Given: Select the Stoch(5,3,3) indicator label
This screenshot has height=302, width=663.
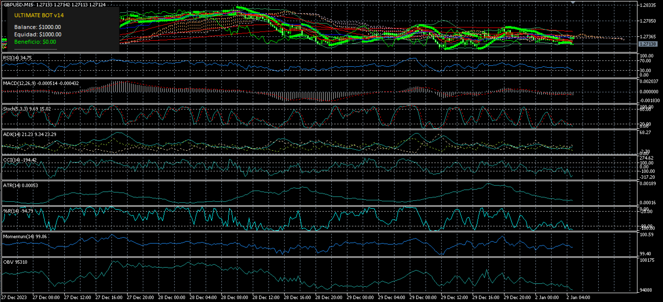Looking at the screenshot, I should 27,109.
